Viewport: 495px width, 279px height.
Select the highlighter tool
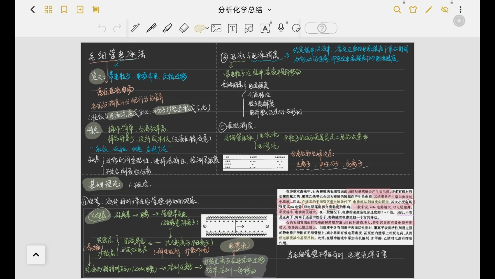(x=167, y=28)
